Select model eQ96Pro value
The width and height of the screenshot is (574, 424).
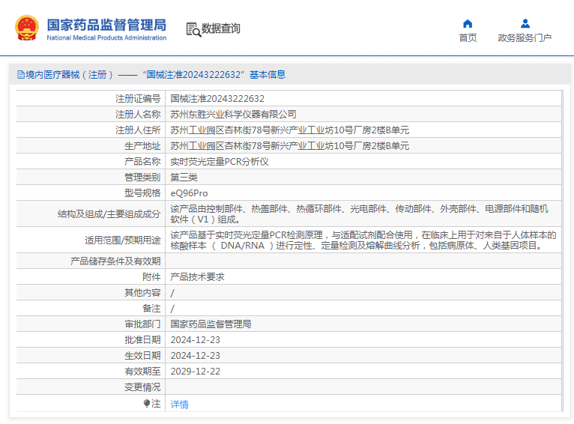coord(189,193)
